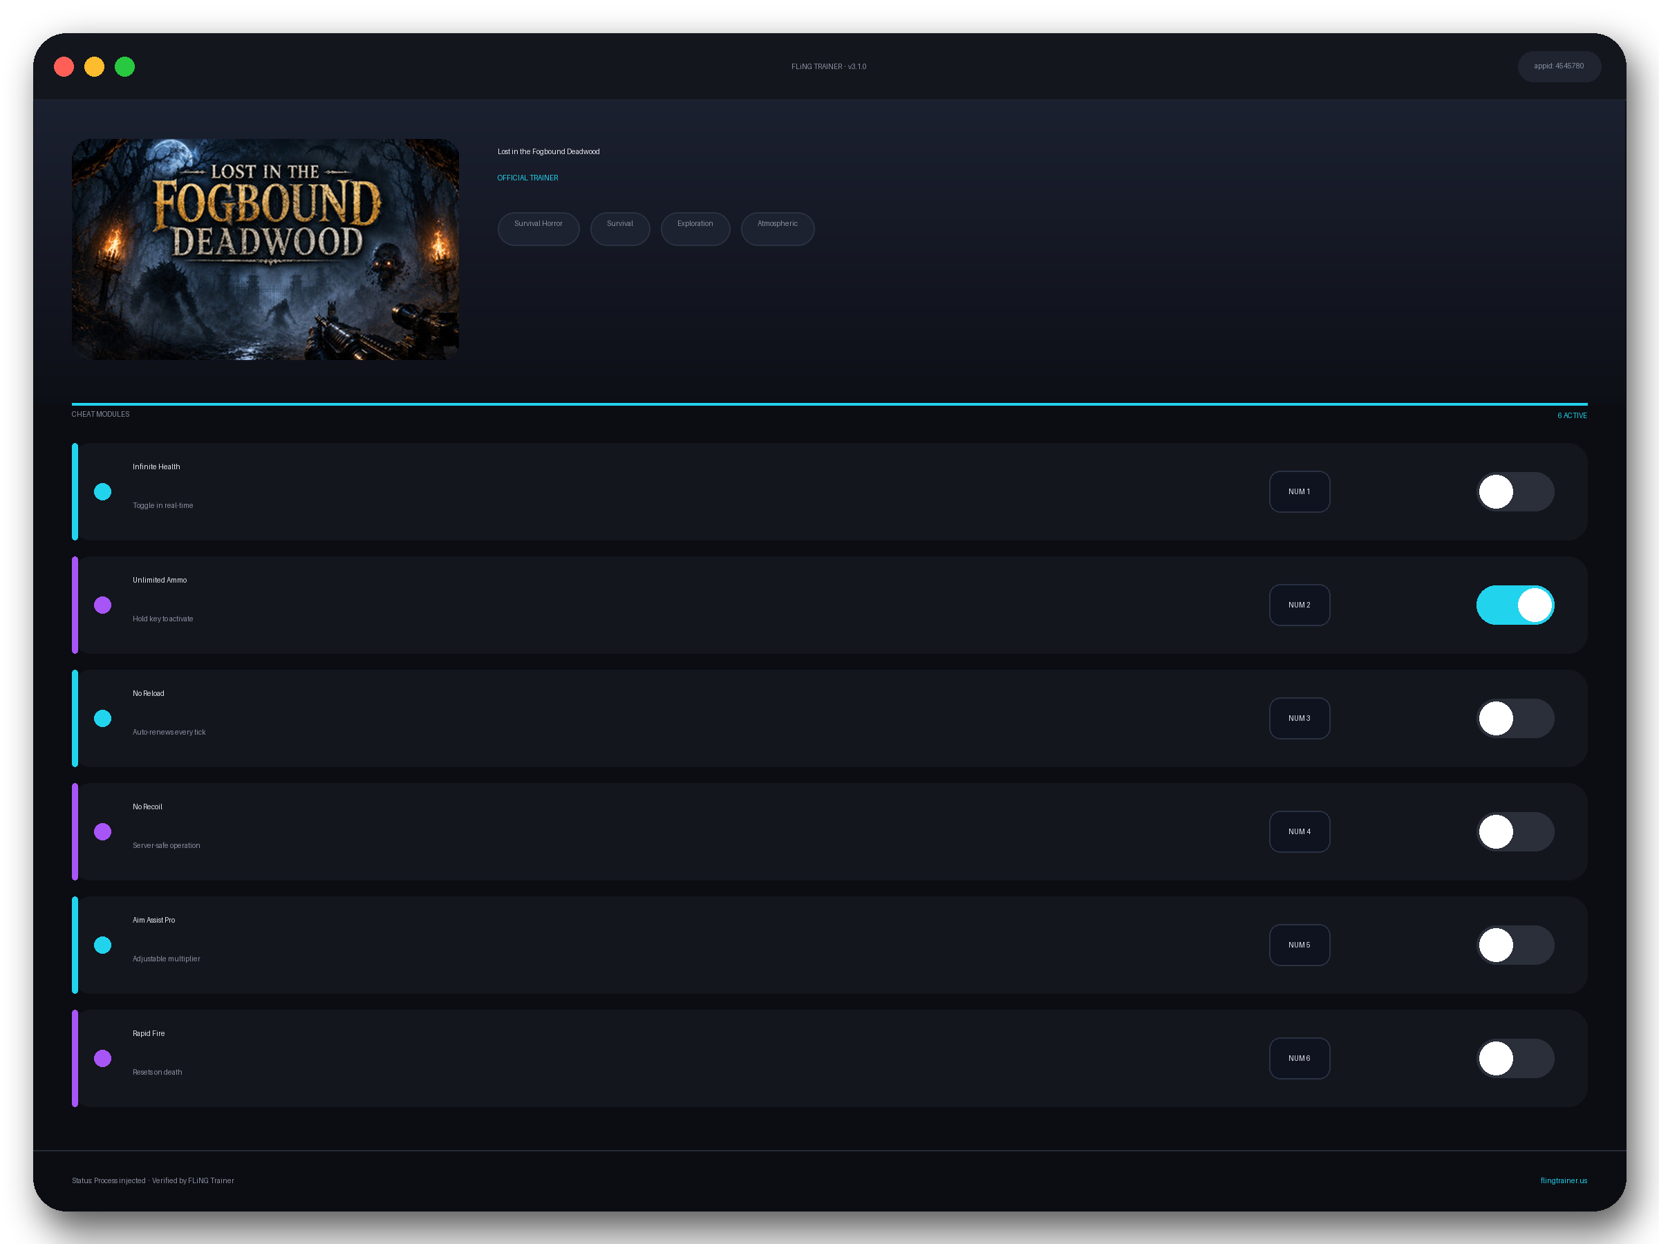Pick the Atmospheric tag

778,228
